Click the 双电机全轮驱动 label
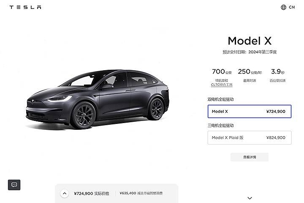Viewport: 304px width, 203px height. click(220, 99)
